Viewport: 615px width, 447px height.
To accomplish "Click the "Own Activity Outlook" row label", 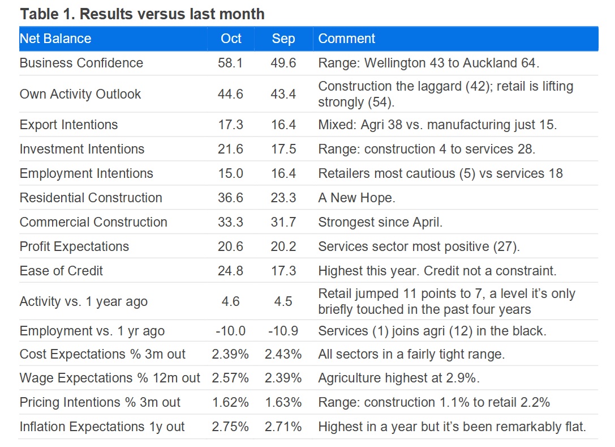I will (80, 94).
